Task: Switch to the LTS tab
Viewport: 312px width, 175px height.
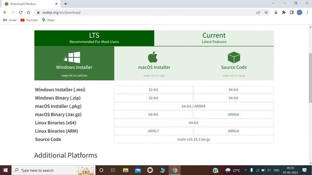Action: pos(94,38)
